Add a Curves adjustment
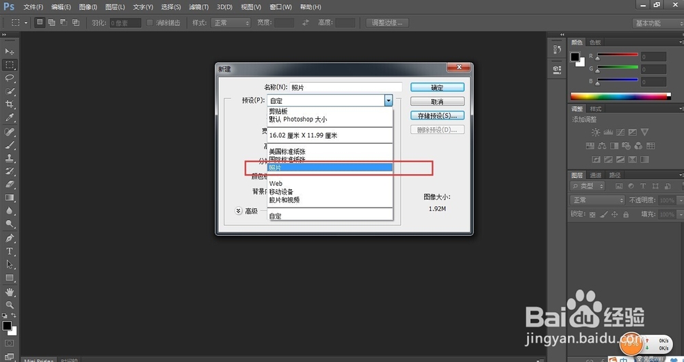Viewport: 684px width, 362px height. pyautogui.click(x=620, y=132)
